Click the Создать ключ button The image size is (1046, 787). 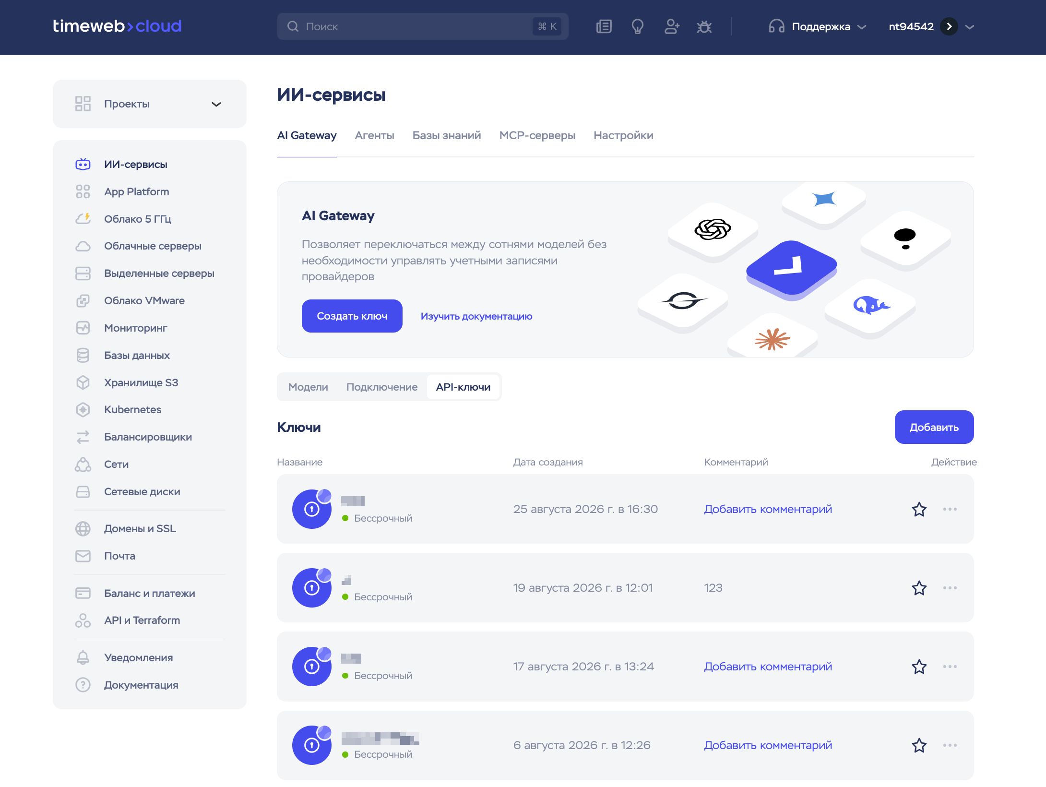coord(352,316)
